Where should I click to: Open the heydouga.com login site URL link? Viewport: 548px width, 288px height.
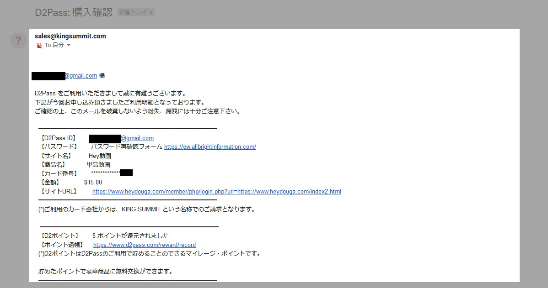(x=216, y=192)
